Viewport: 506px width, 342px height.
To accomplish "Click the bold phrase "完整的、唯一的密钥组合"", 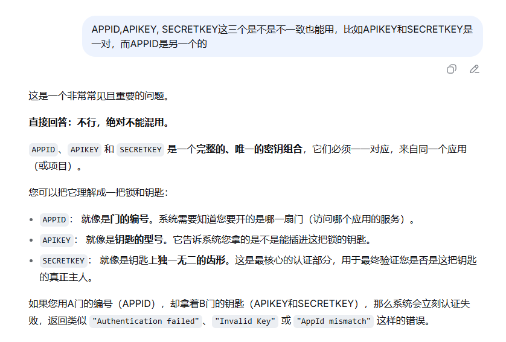I will click(x=249, y=149).
